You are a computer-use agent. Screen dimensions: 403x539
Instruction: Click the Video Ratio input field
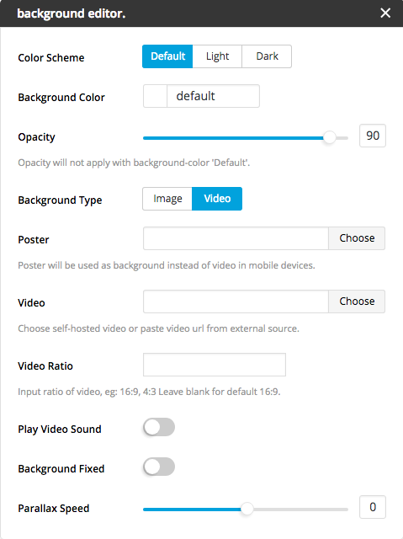click(x=215, y=365)
